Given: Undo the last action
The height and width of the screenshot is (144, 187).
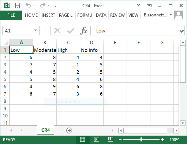Looking at the screenshot, I should pyautogui.click(x=28, y=5).
